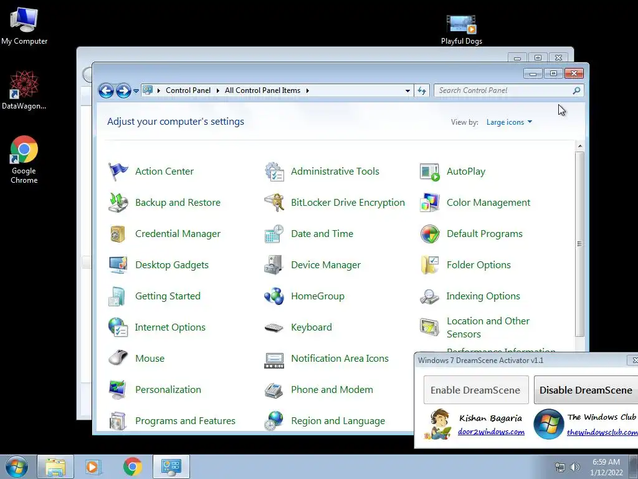Open the Indexing Options magnifier icon

[430, 296]
